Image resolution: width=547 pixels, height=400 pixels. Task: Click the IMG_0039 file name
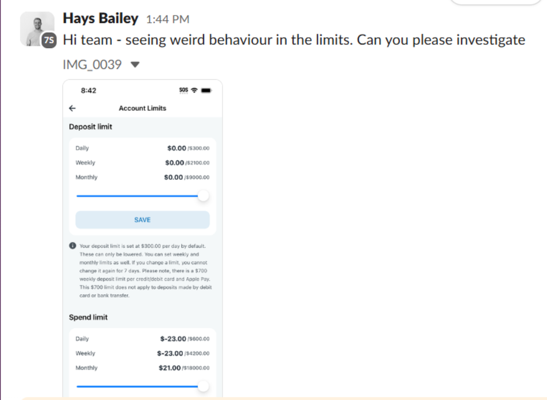92,65
